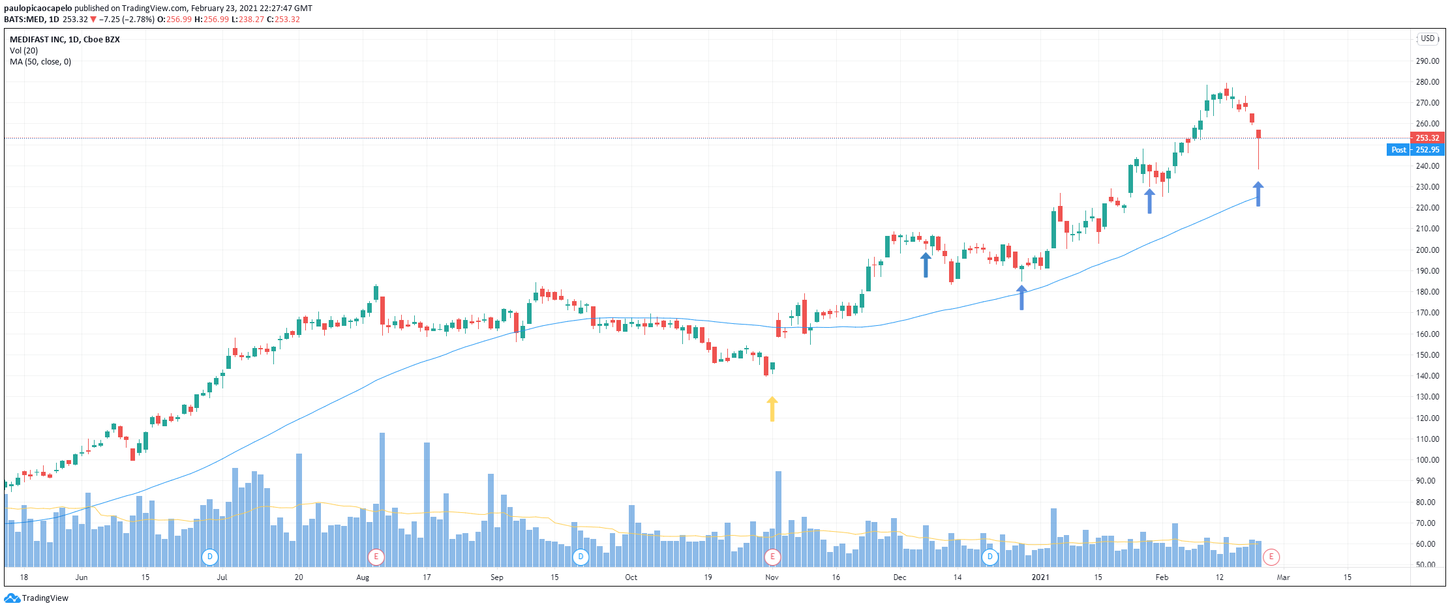Select the Vol (20) indicator legend
This screenshot has height=610, width=1450.
click(23, 50)
